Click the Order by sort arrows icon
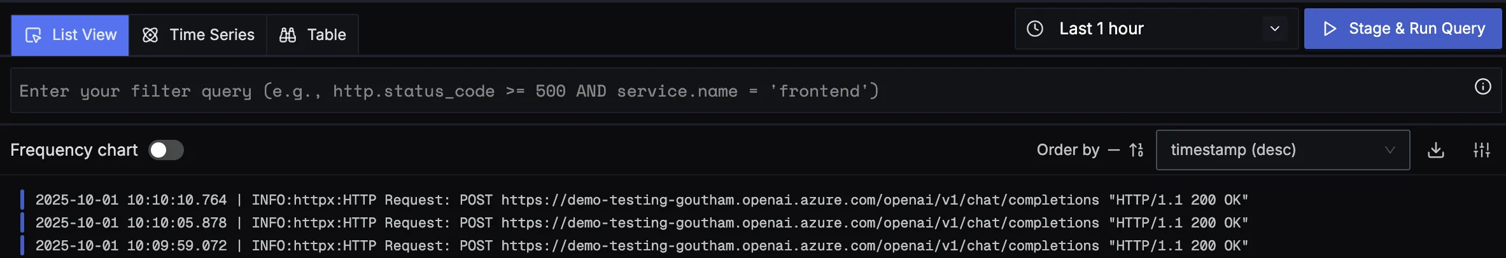The width and height of the screenshot is (1506, 258). click(x=1136, y=150)
